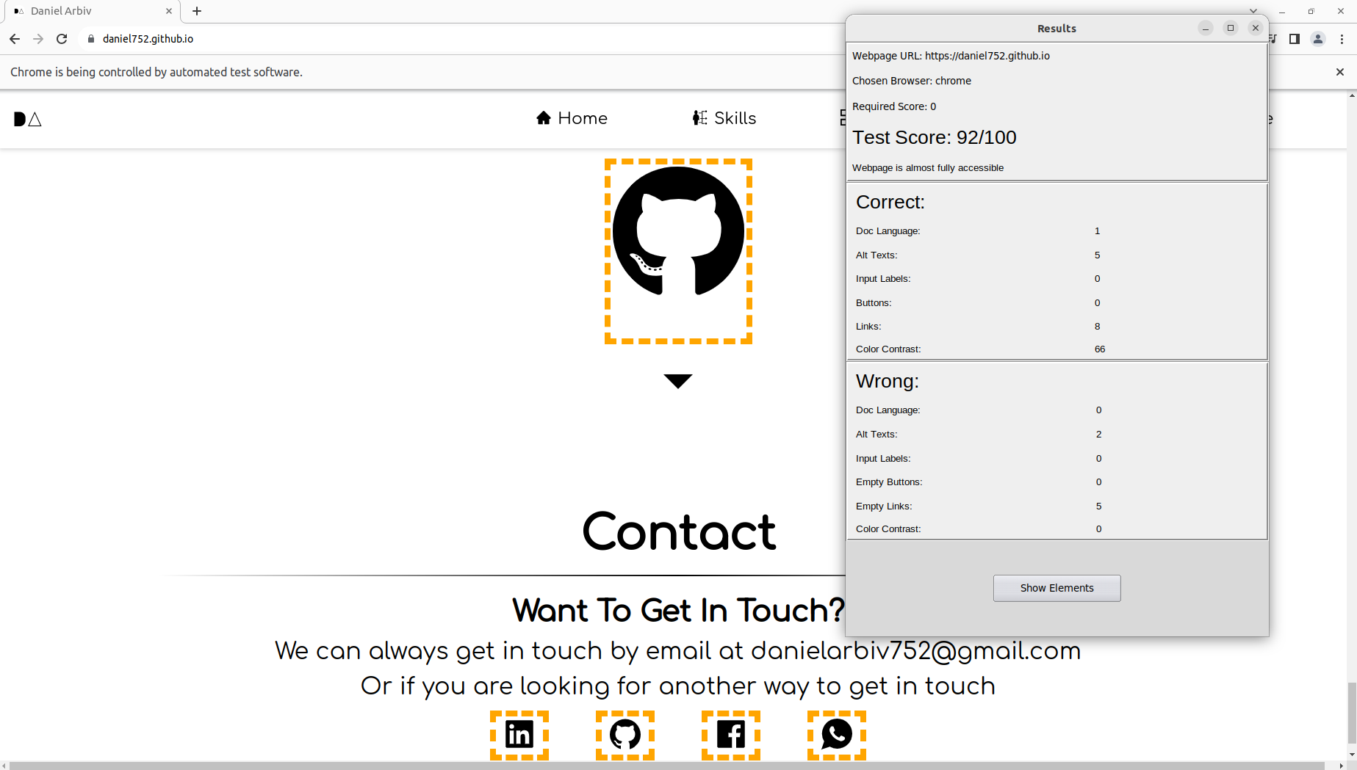The width and height of the screenshot is (1357, 770).
Task: Dismiss the automated test software infobar
Action: [1340, 72]
